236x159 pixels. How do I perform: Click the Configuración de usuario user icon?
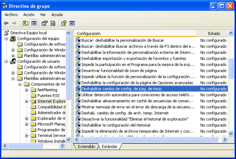coord(13,61)
